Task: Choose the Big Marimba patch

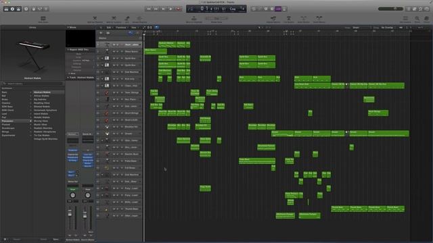Action: pos(41,99)
